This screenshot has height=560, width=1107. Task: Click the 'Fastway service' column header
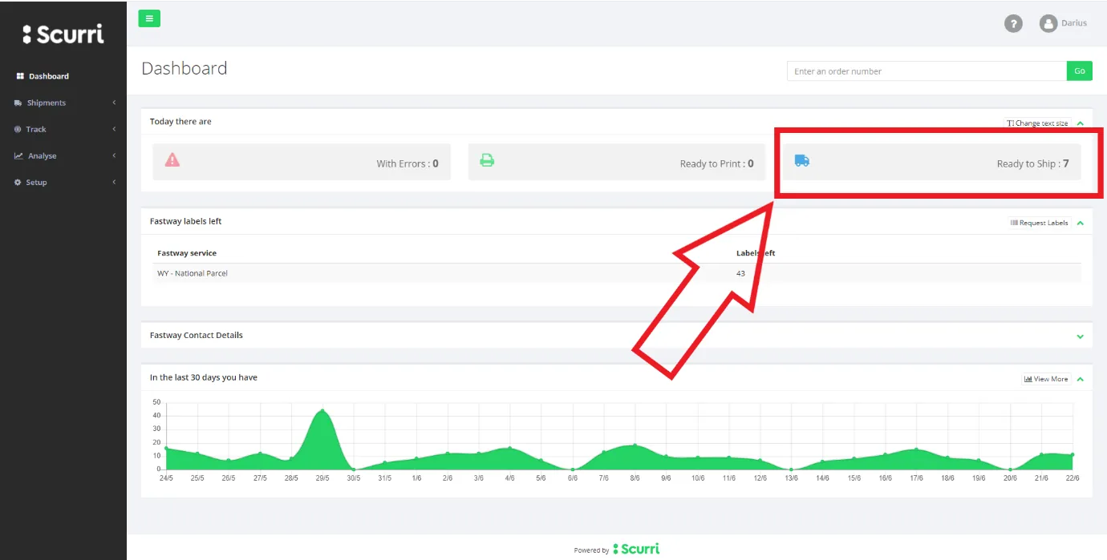point(187,253)
